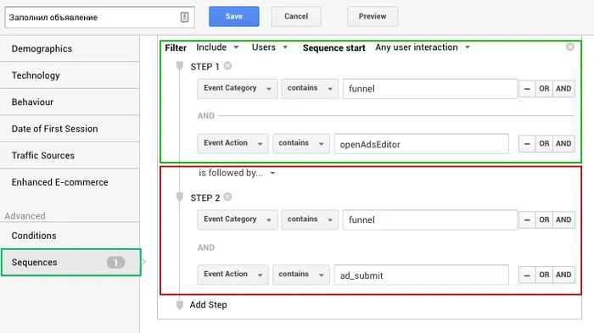
Task: Open the Enhanced E-commerce section
Action: [70, 182]
